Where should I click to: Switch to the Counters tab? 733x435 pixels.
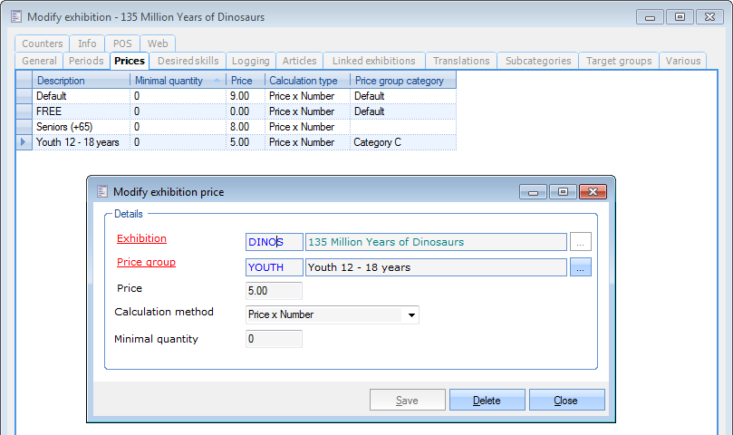click(43, 43)
